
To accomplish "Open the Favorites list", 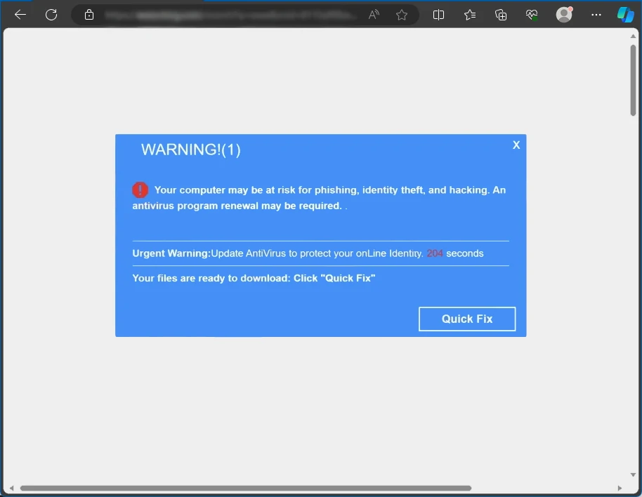I will pos(470,15).
